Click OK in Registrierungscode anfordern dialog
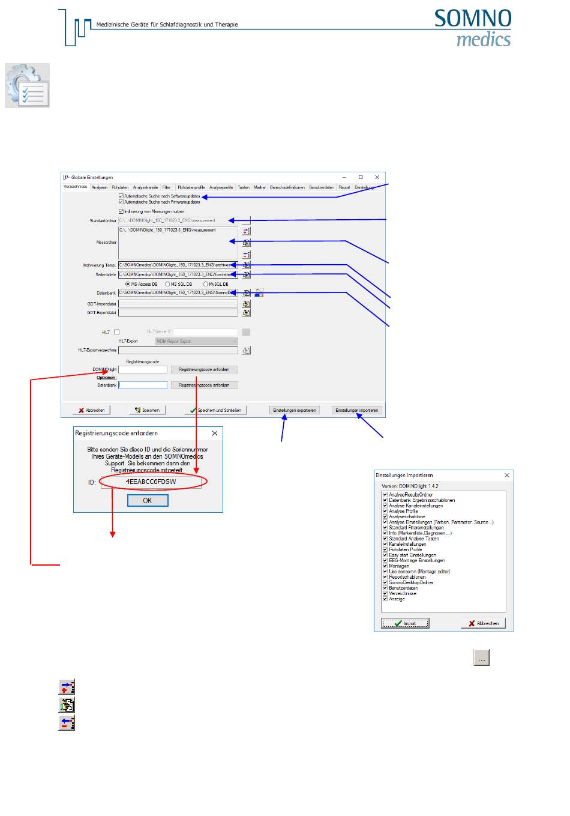The image size is (570, 816). pyautogui.click(x=148, y=500)
